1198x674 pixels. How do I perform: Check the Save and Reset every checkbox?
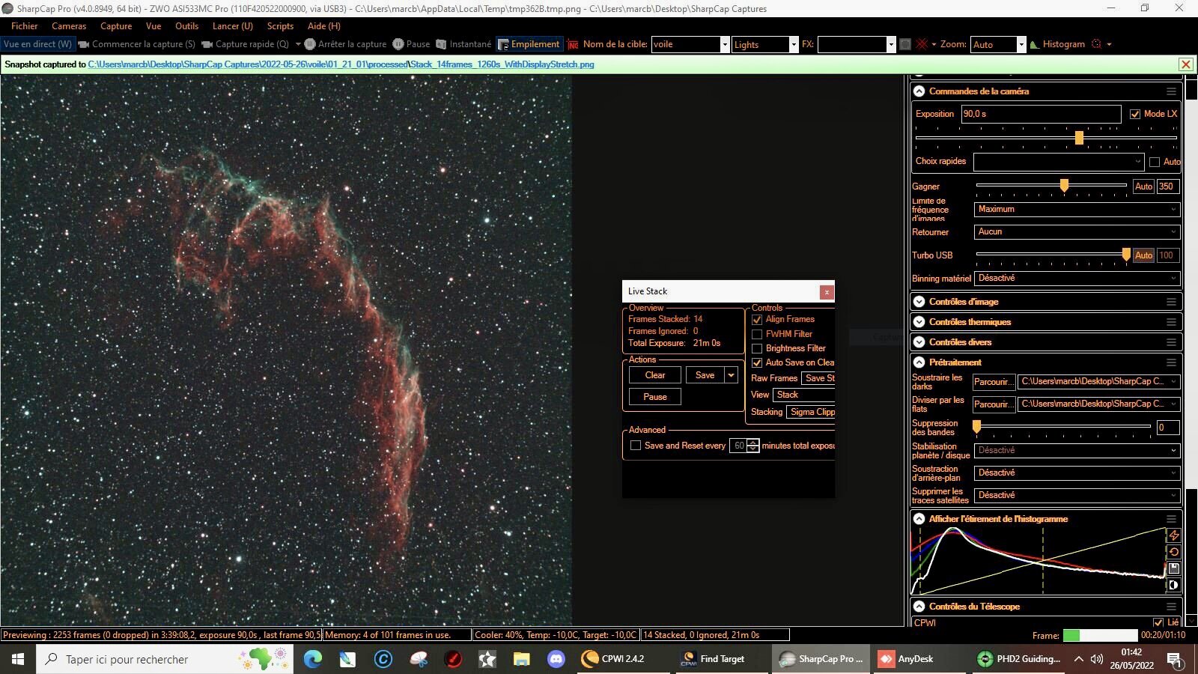pos(636,446)
